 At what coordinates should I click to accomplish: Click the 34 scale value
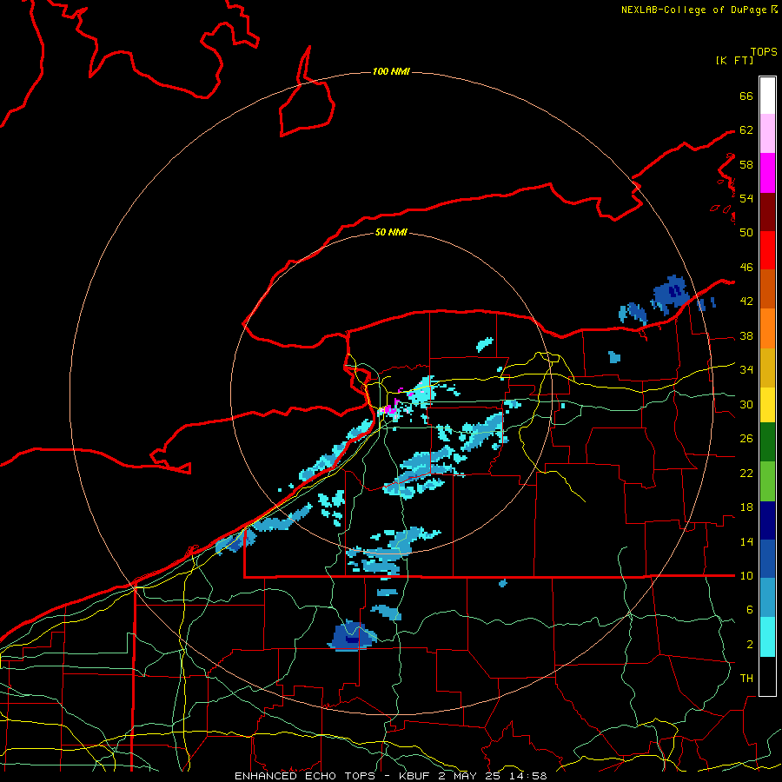pos(746,370)
